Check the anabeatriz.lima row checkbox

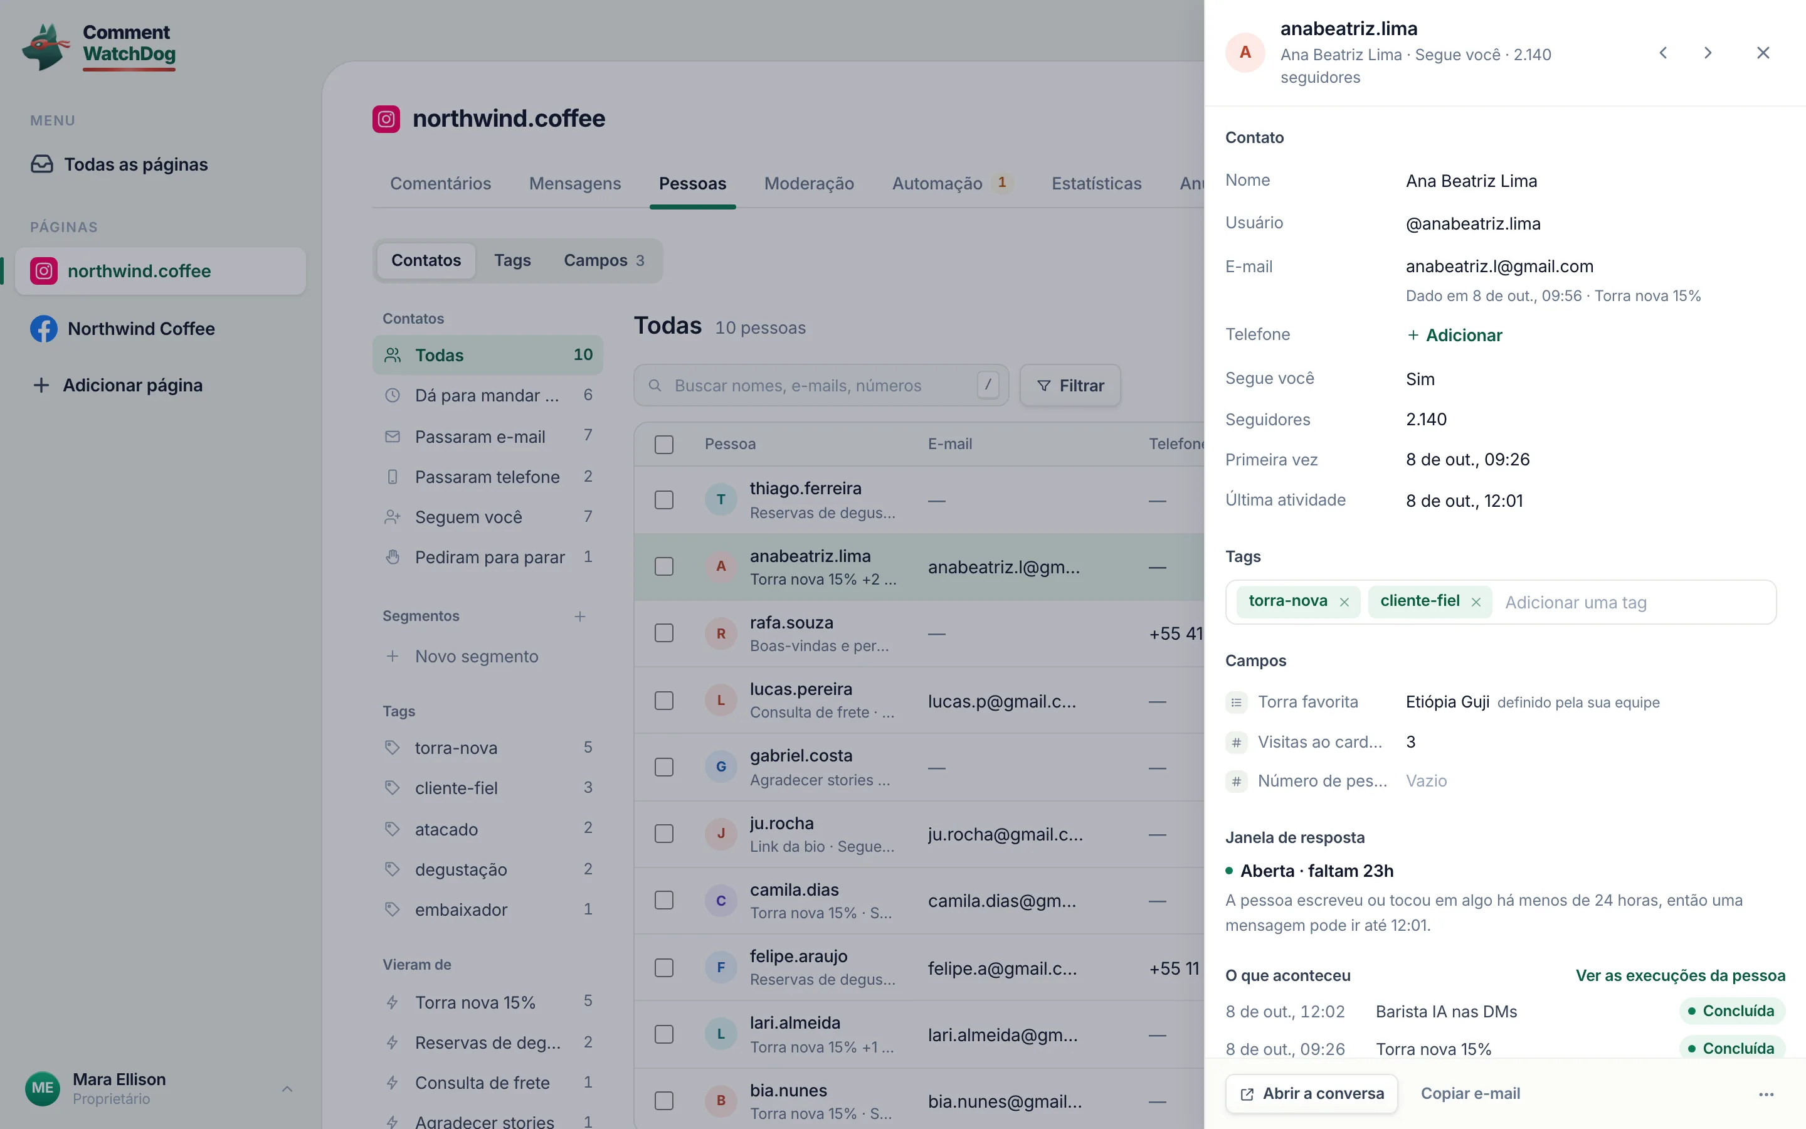[663, 567]
